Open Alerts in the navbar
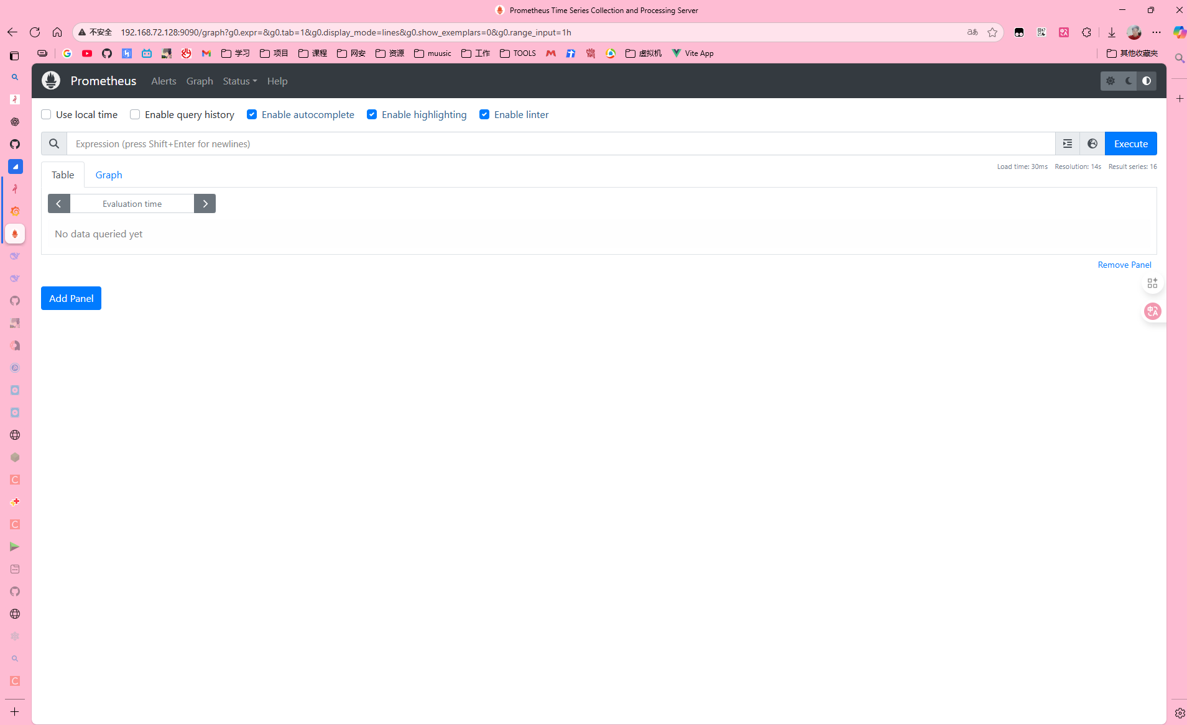 tap(164, 81)
